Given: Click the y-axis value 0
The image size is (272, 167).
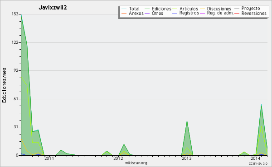Looking at the screenshot, I should (x=17, y=155).
